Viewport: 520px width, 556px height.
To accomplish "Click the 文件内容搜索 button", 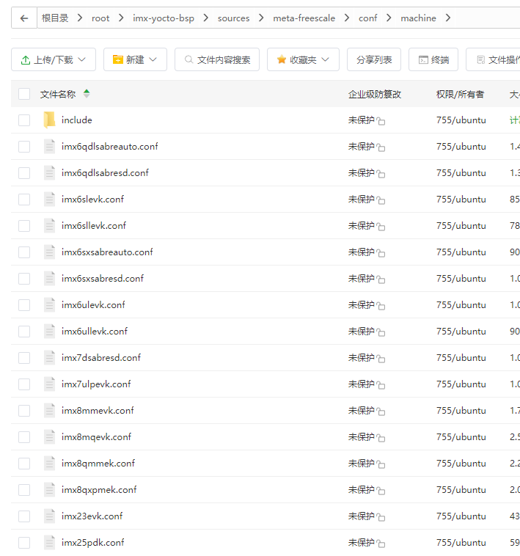I will pyautogui.click(x=217, y=59).
